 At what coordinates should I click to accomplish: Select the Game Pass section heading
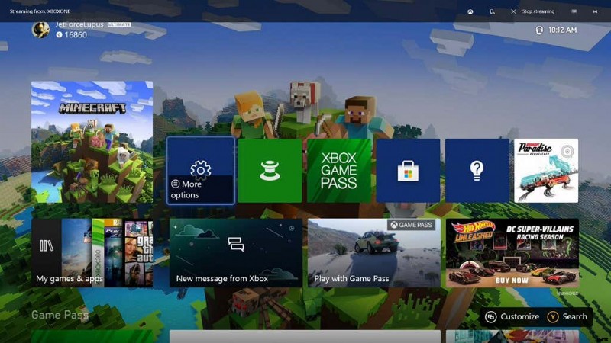[60, 315]
